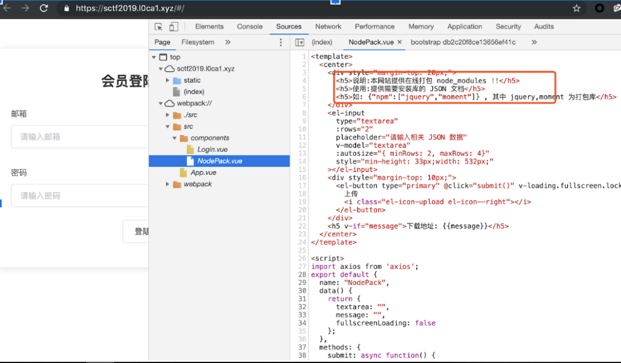Focus the password input field
621x363 pixels.
pos(80,196)
